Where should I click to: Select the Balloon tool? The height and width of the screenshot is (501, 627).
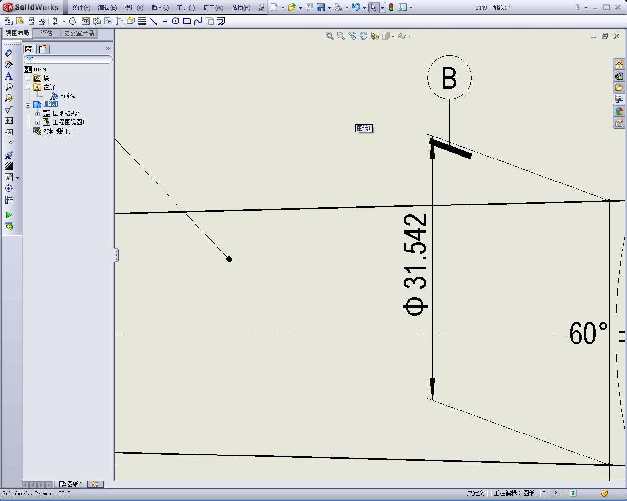click(9, 87)
